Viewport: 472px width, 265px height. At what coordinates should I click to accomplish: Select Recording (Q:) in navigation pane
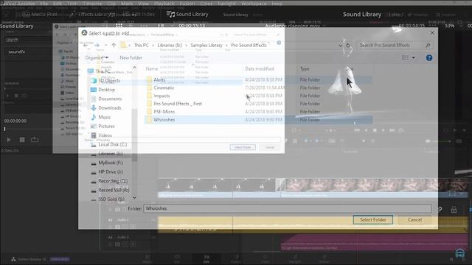click(x=113, y=181)
